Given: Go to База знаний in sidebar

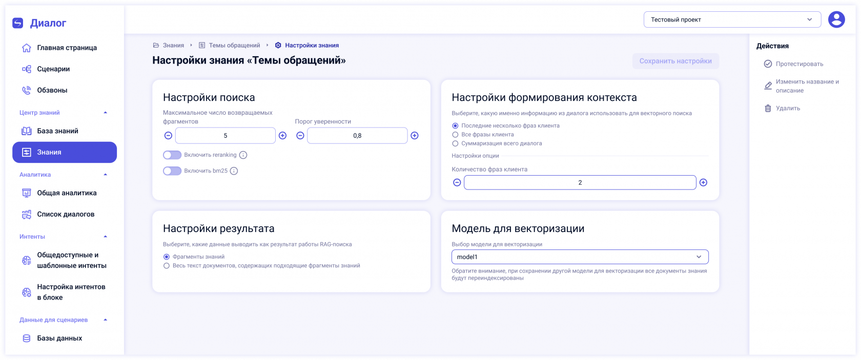Looking at the screenshot, I should tap(57, 131).
